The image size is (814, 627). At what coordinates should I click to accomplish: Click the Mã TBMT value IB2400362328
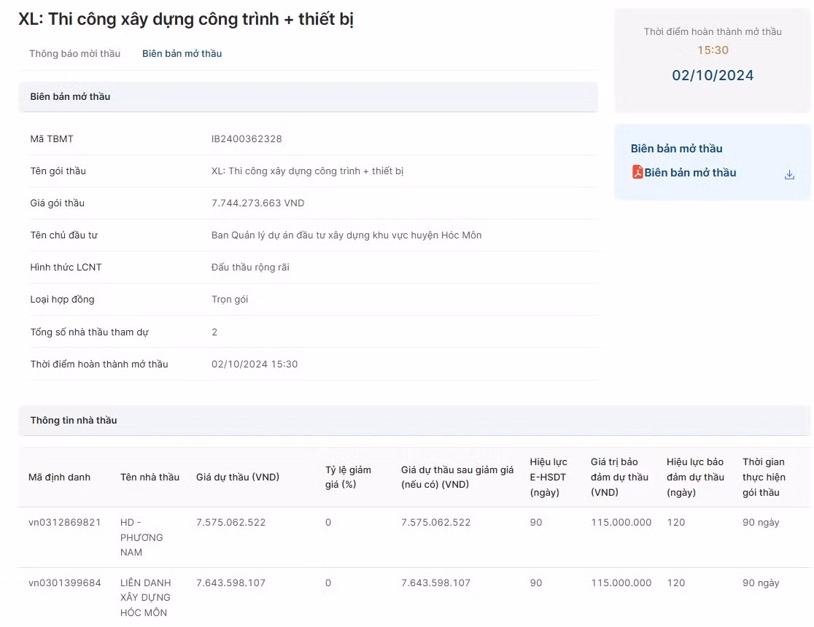247,139
